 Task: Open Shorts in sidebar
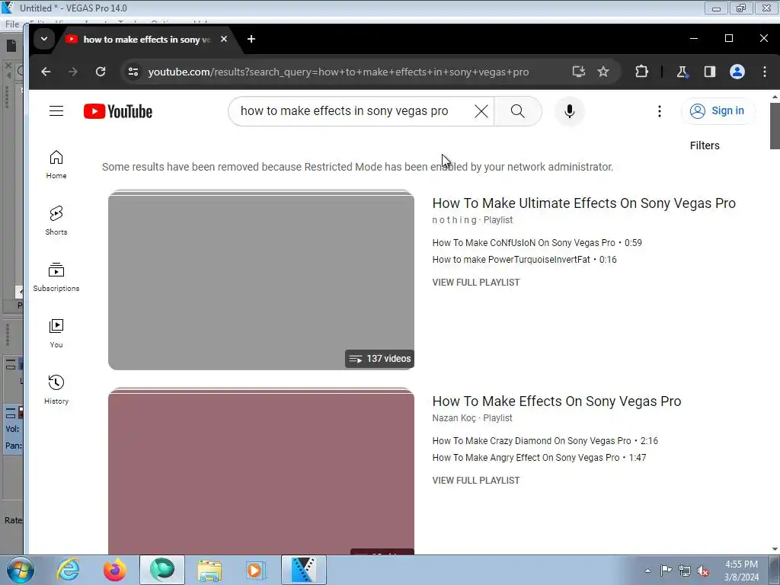click(x=56, y=221)
